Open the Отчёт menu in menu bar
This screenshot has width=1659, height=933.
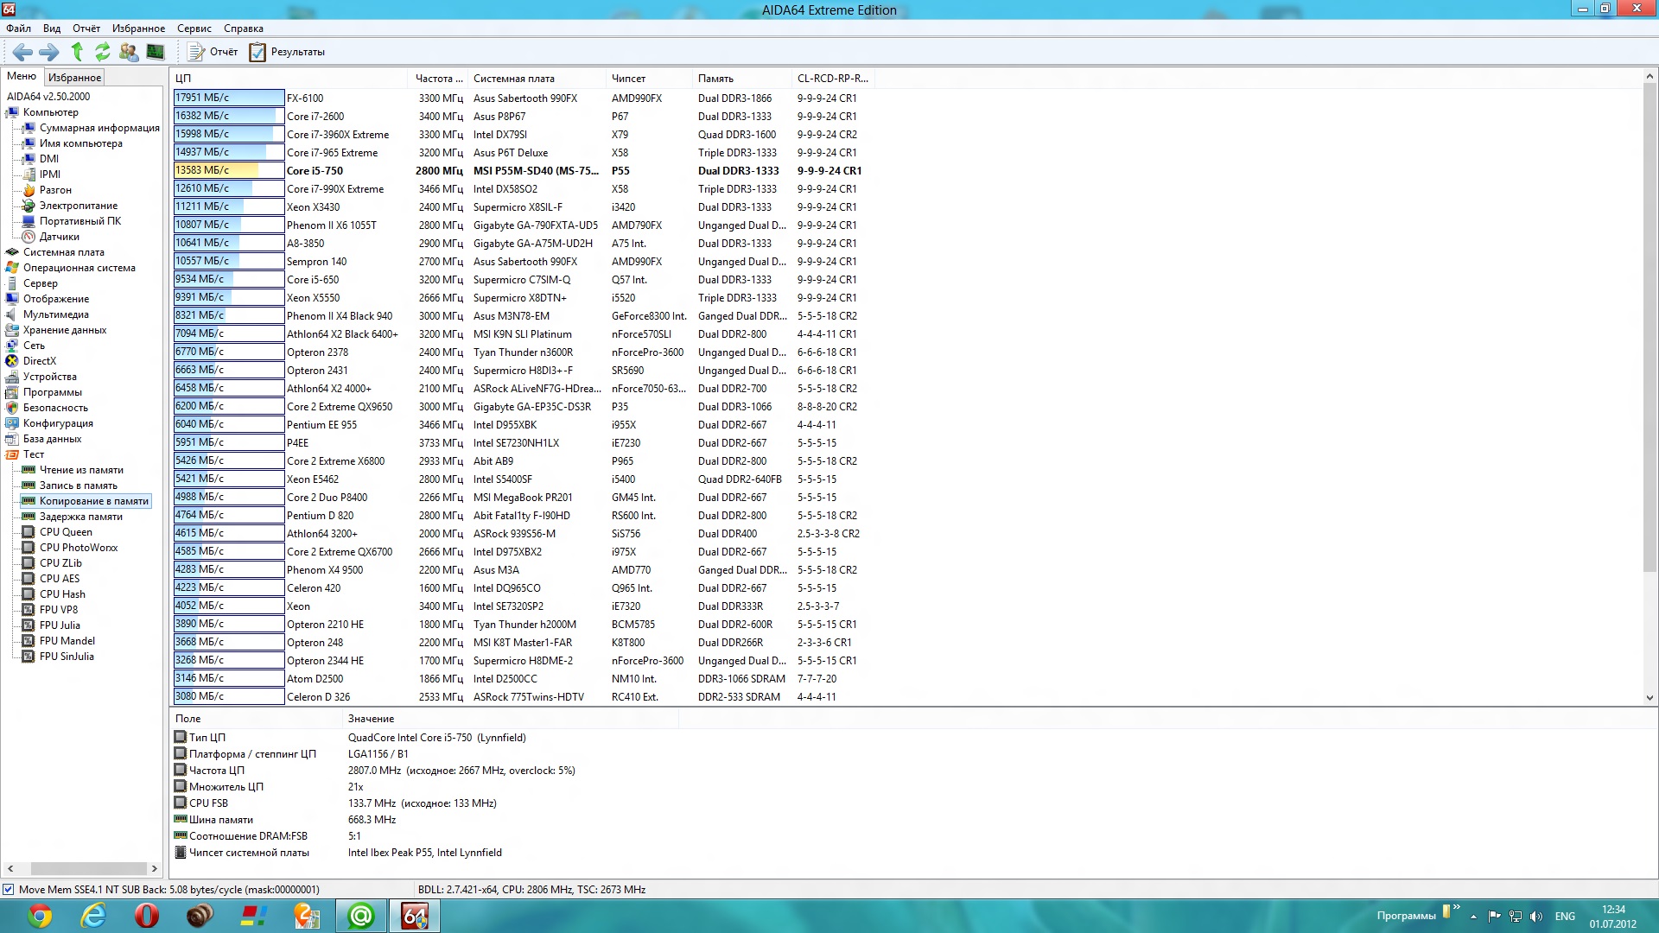click(86, 29)
